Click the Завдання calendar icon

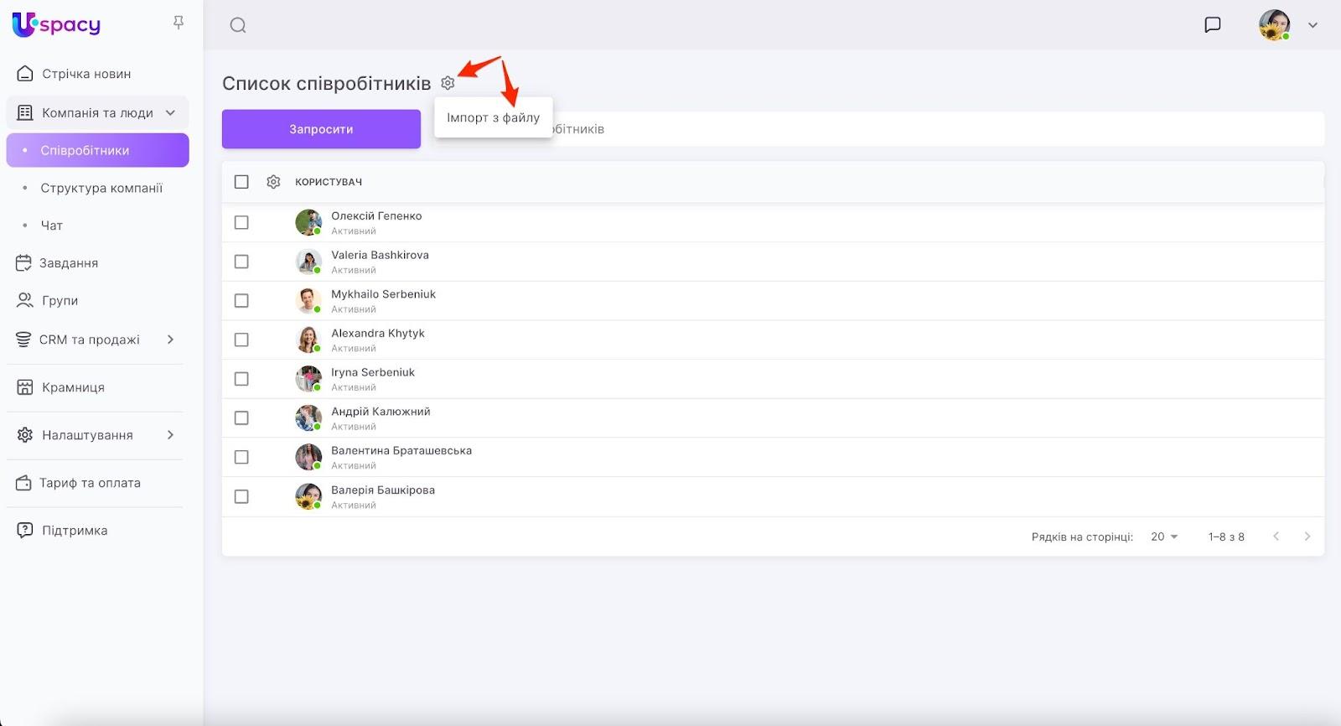pyautogui.click(x=23, y=263)
